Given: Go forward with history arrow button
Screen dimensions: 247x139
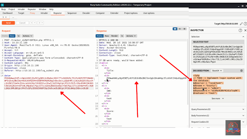Looking at the screenshot, I should pos(39,23).
